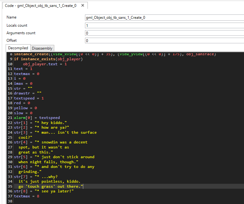Click 'imax = 0' on line 14

(x=23, y=83)
